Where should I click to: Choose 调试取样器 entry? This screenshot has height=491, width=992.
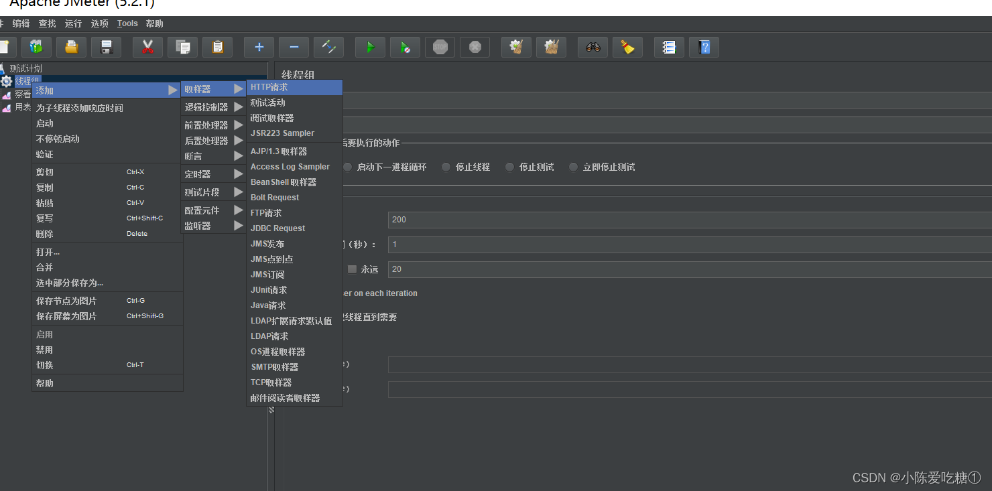(295, 118)
